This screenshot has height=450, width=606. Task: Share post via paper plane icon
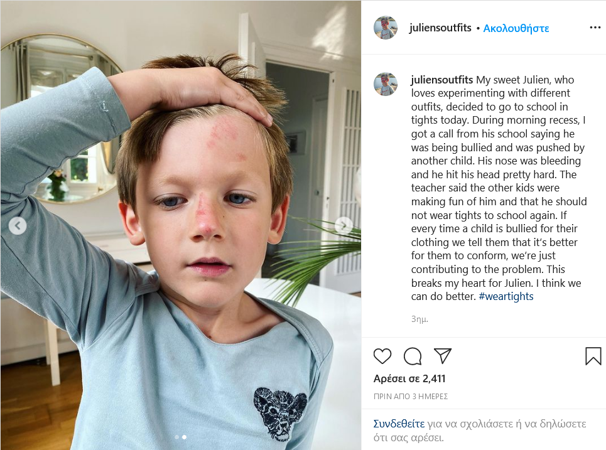coord(443,356)
